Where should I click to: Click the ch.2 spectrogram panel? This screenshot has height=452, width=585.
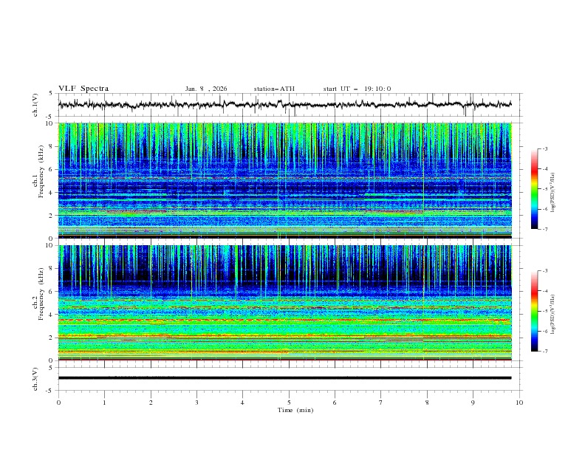[284, 303]
